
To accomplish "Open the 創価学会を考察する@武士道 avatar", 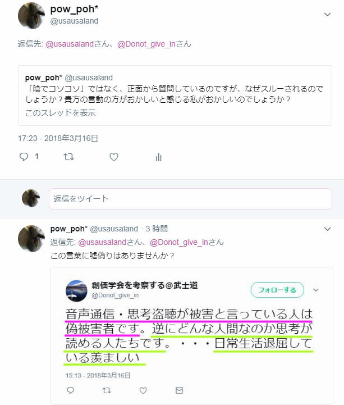I will [76, 291].
